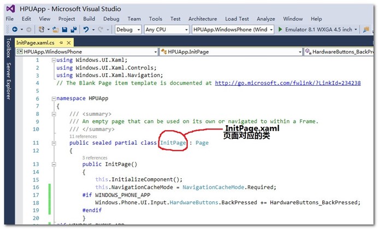Collapse the namespace HPUApp block
The image size is (378, 229).
pyautogui.click(x=54, y=98)
